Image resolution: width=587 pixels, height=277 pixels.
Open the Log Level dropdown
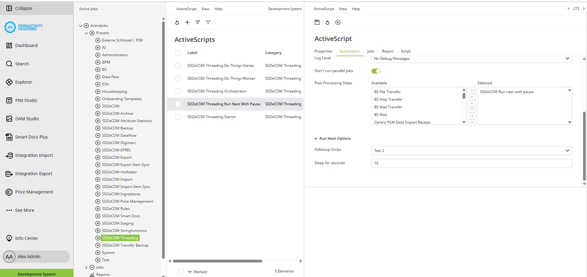coord(471,59)
